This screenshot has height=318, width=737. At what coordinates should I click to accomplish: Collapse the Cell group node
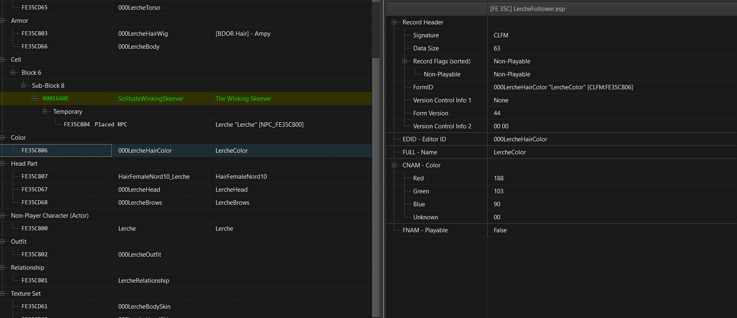click(2, 60)
